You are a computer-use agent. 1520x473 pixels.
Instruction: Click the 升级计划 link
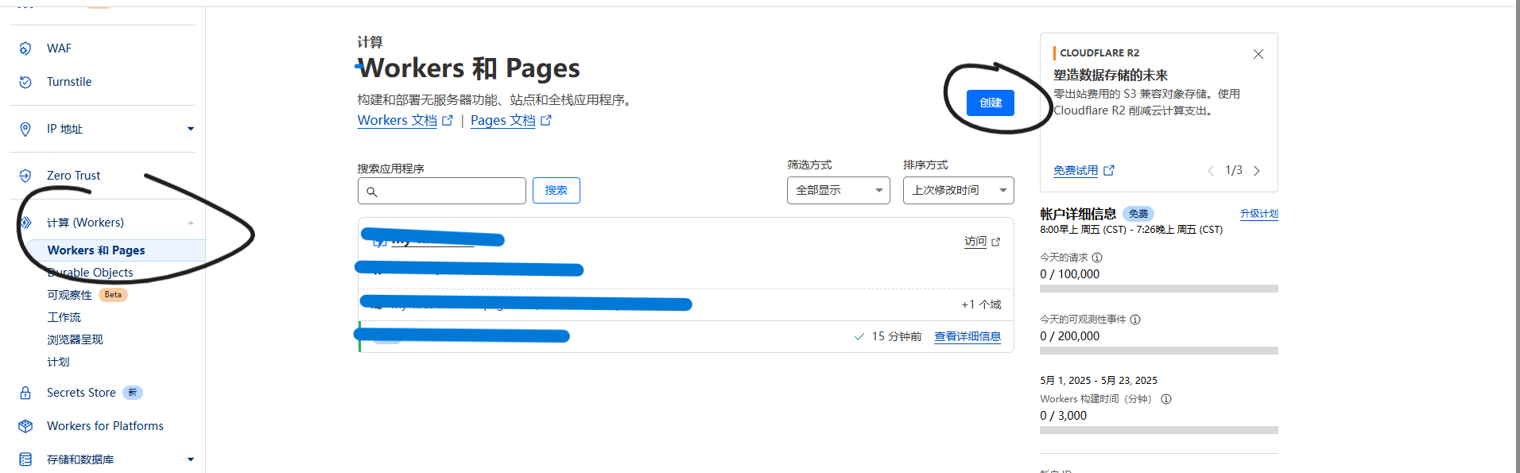click(1258, 214)
